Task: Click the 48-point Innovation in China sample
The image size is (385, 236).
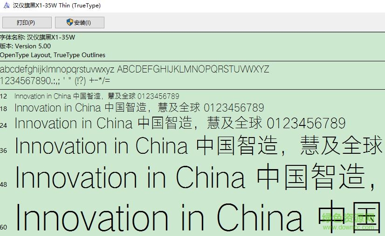Action: click(195, 177)
